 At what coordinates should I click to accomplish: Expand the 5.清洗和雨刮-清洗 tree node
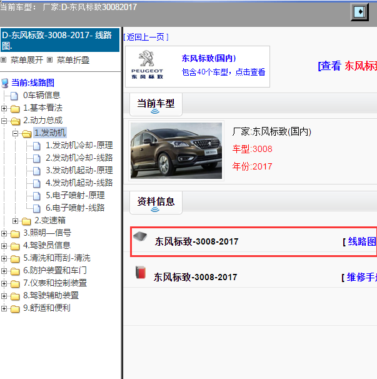pos(4,259)
